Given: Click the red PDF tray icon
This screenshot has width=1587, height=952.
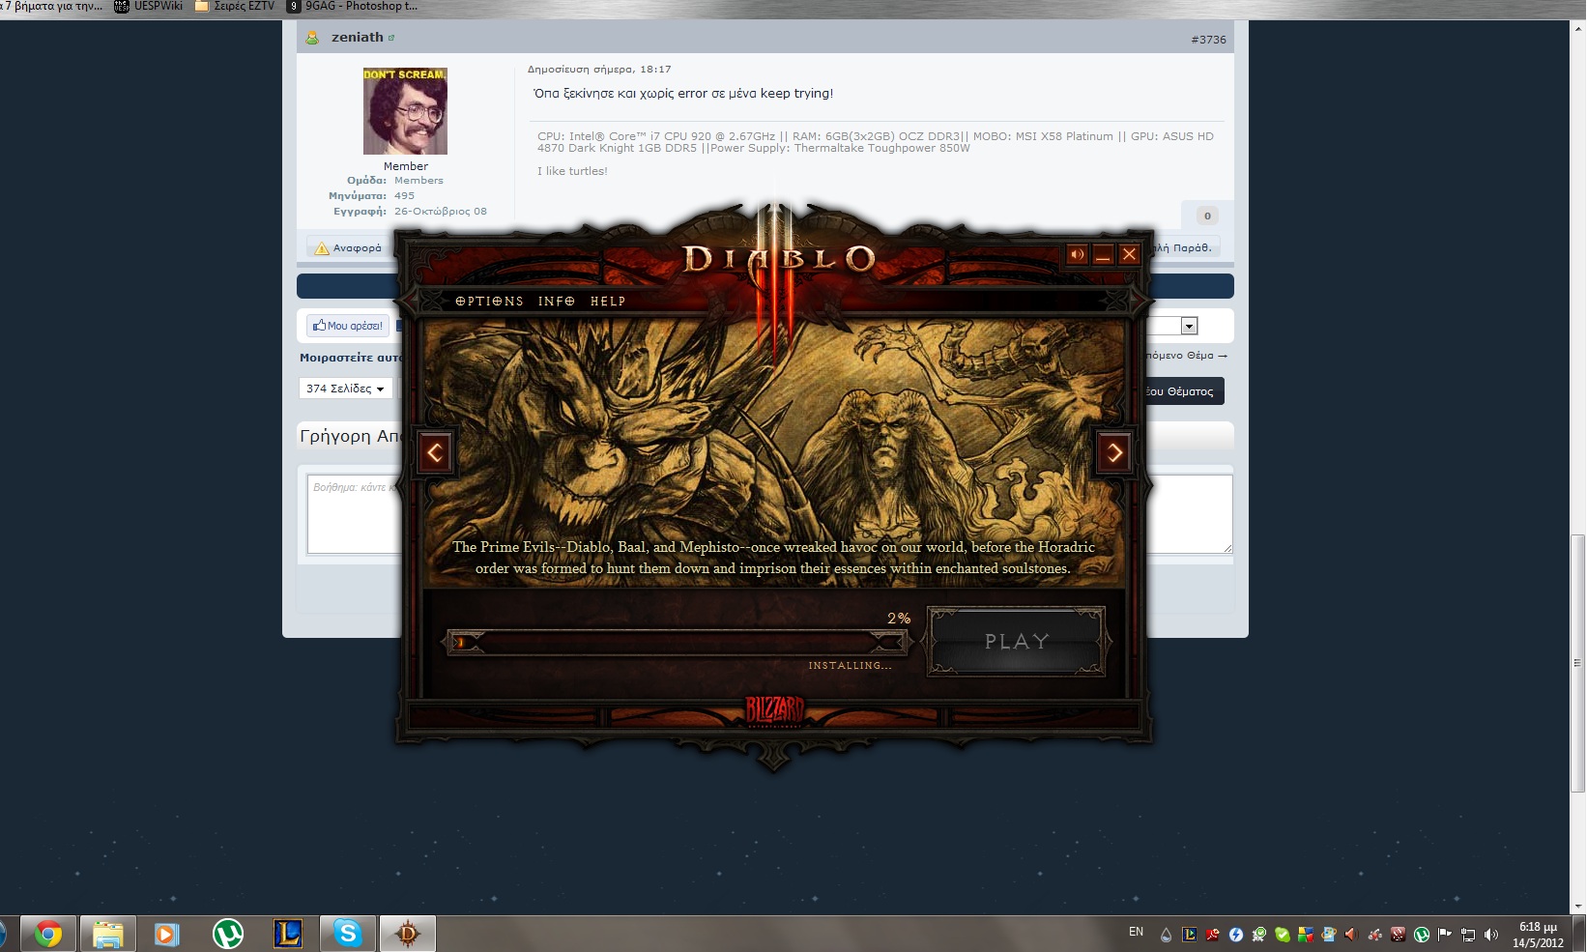Looking at the screenshot, I should [x=1212, y=935].
